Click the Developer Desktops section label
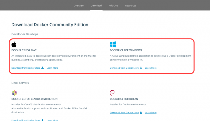The image size is (210, 121). point(25,34)
